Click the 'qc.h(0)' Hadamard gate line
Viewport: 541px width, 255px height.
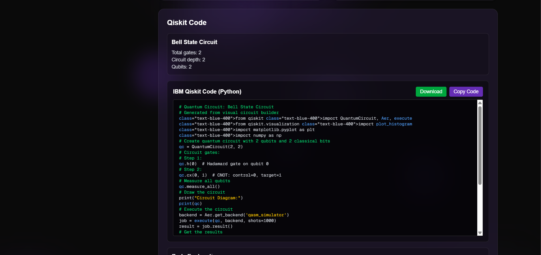coord(224,164)
